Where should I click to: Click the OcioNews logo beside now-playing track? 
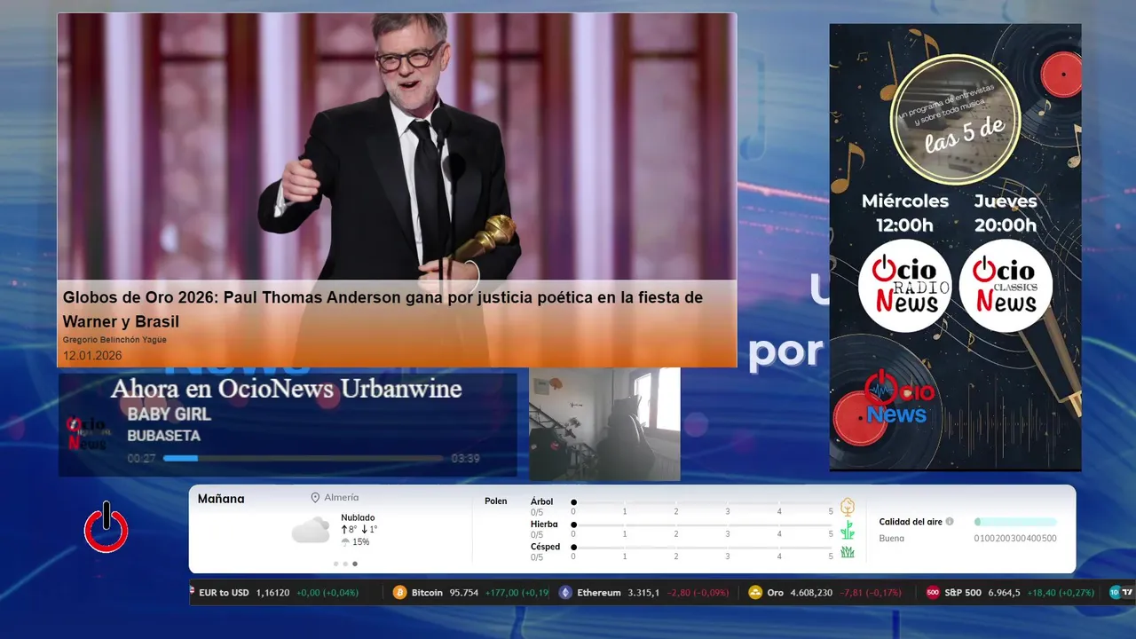pyautogui.click(x=87, y=433)
